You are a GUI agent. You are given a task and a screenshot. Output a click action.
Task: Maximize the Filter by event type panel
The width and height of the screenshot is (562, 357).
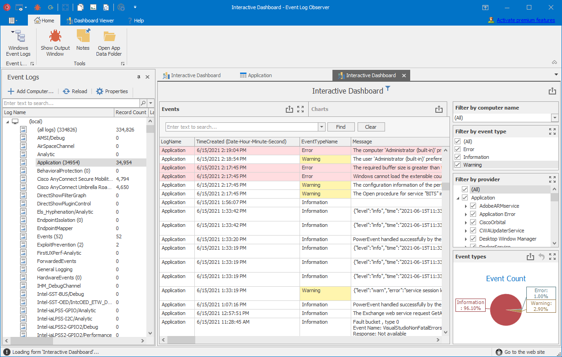point(552,131)
